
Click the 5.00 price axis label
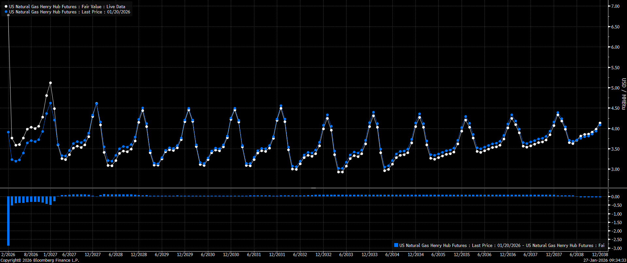615,88
